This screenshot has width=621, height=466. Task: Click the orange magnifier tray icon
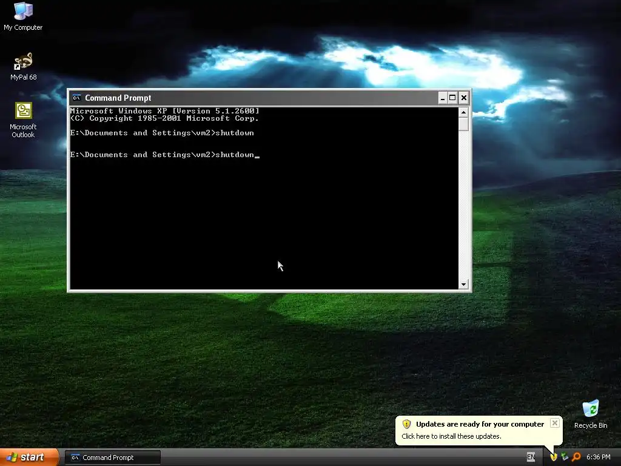click(x=576, y=458)
